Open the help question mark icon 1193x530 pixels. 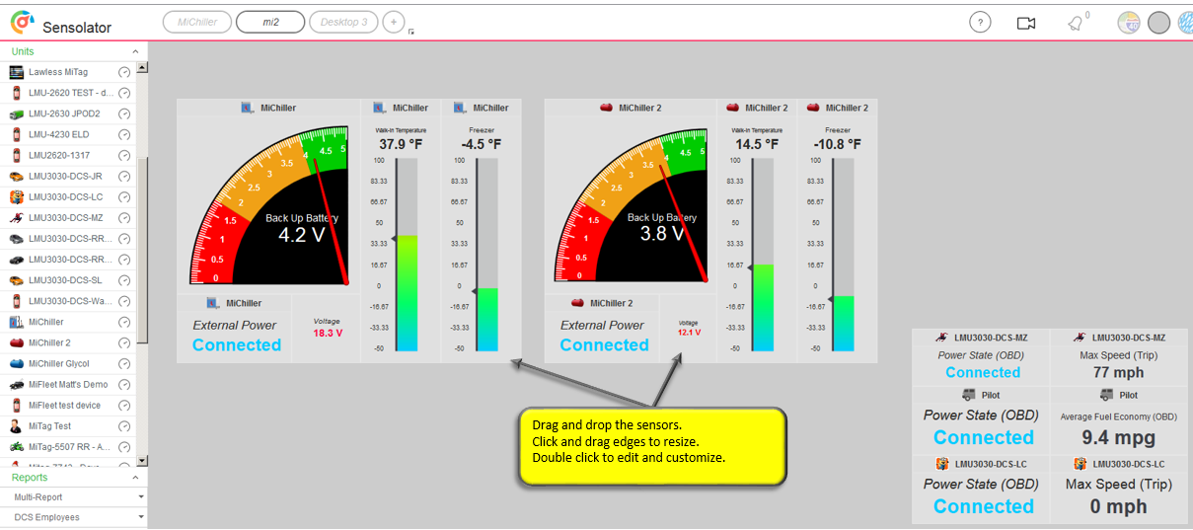(979, 23)
